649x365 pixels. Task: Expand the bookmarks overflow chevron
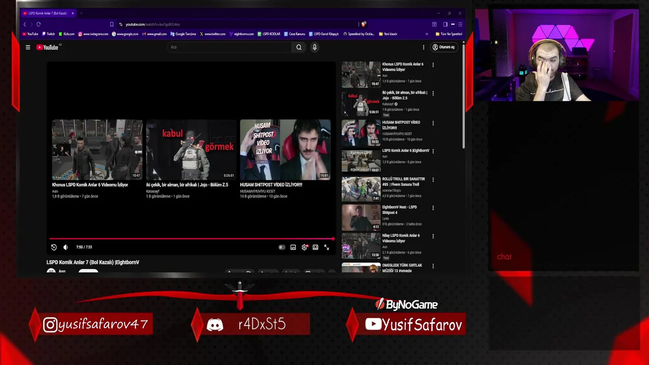426,34
